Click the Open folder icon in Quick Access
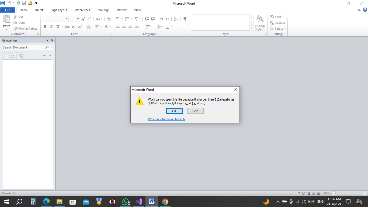368x207 pixels. (30, 3)
